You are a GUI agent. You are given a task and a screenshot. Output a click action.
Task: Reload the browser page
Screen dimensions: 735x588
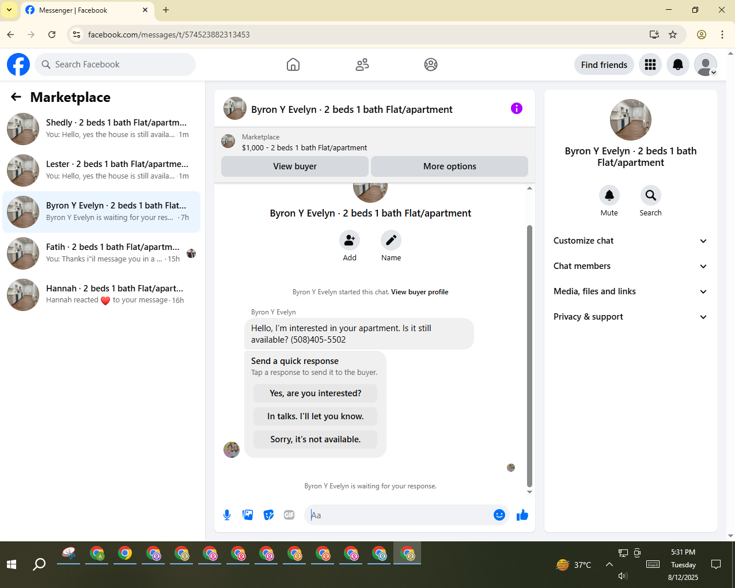pos(52,35)
